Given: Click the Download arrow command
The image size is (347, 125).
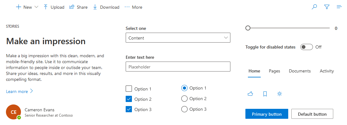Looking at the screenshot, I should pyautogui.click(x=106, y=7).
